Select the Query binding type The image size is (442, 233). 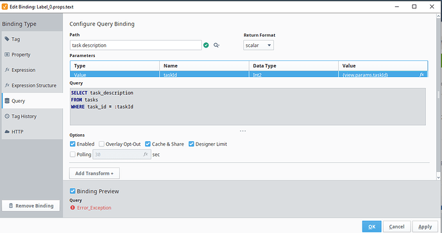(x=32, y=101)
